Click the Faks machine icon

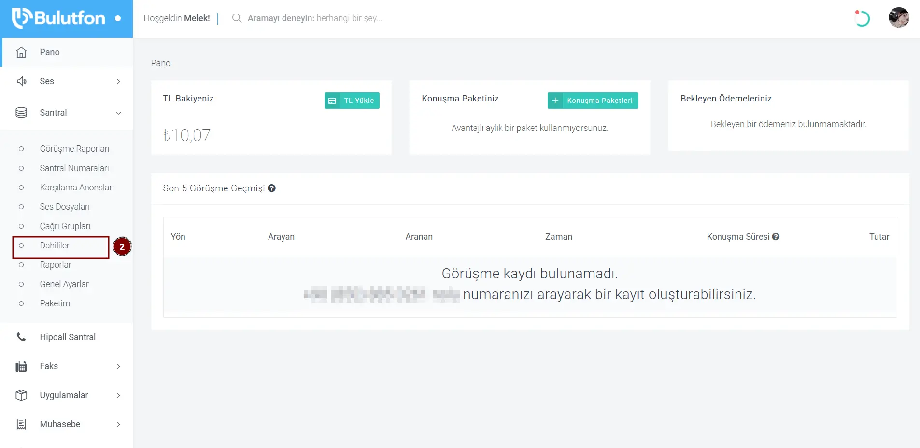[x=21, y=366]
